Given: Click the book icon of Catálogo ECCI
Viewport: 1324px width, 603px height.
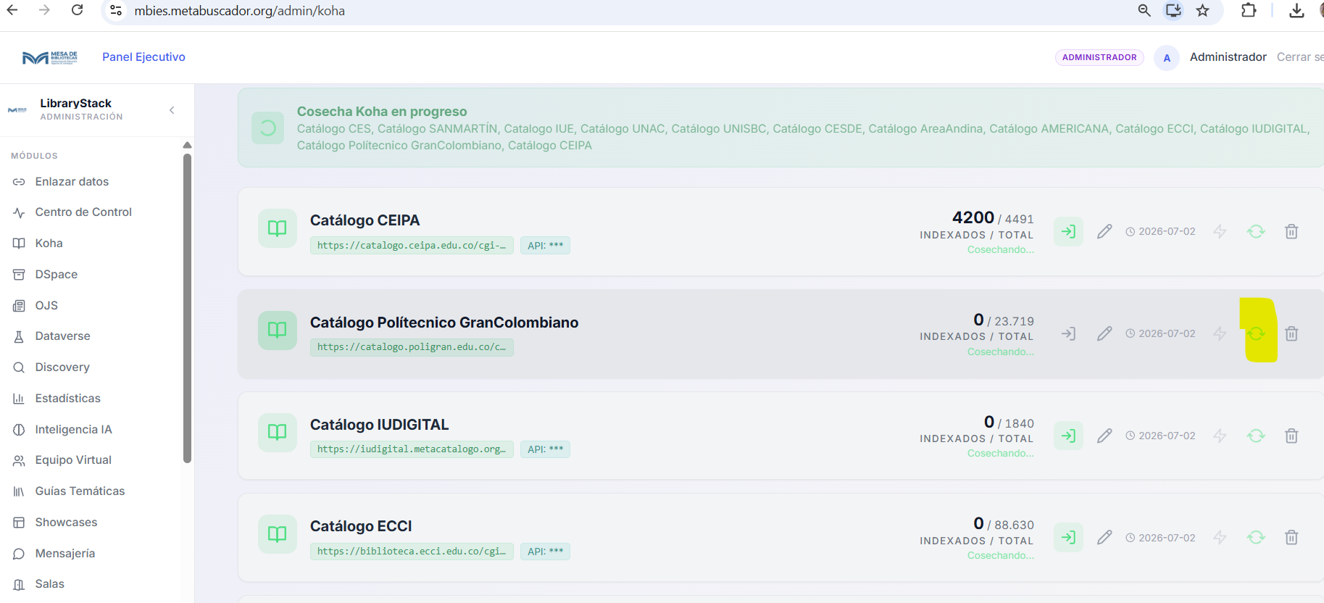Looking at the screenshot, I should point(278,534).
